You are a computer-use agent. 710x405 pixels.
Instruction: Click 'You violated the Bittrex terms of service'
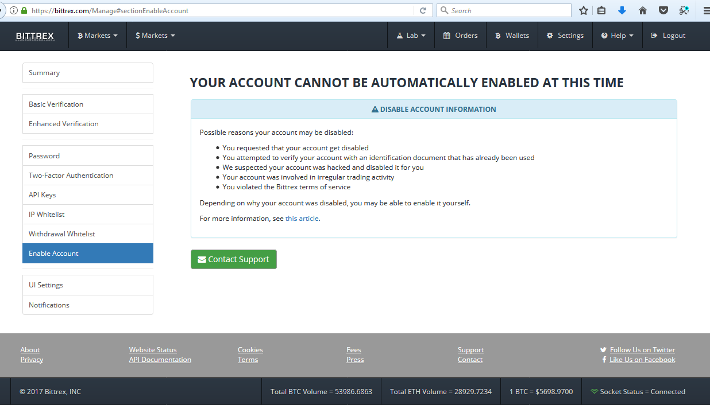pyautogui.click(x=286, y=187)
